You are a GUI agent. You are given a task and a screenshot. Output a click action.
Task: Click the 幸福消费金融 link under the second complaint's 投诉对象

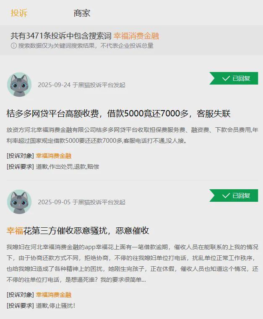coord(54,295)
